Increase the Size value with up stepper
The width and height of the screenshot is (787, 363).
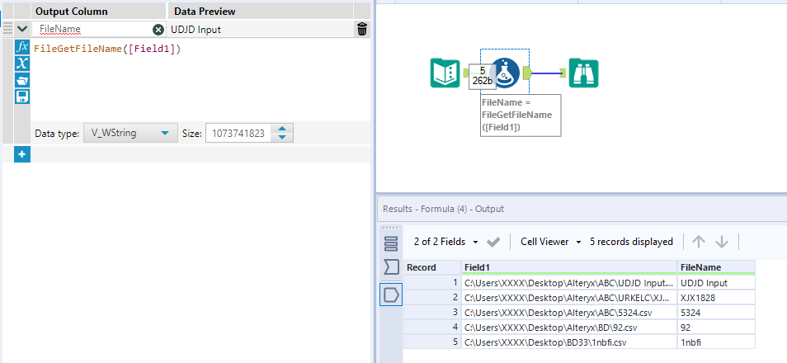pyautogui.click(x=282, y=129)
